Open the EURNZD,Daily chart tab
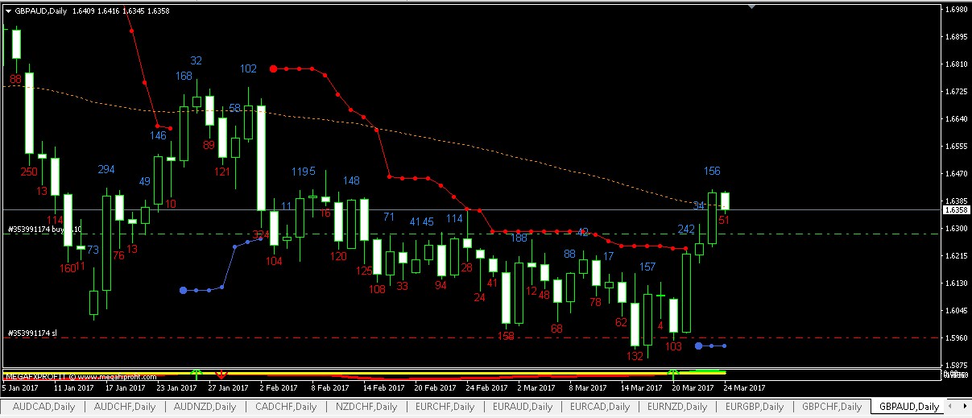972x418 pixels. tap(677, 407)
